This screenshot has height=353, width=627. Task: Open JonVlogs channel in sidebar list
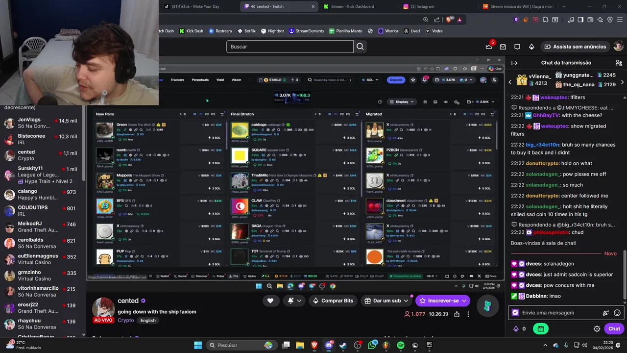(43, 123)
